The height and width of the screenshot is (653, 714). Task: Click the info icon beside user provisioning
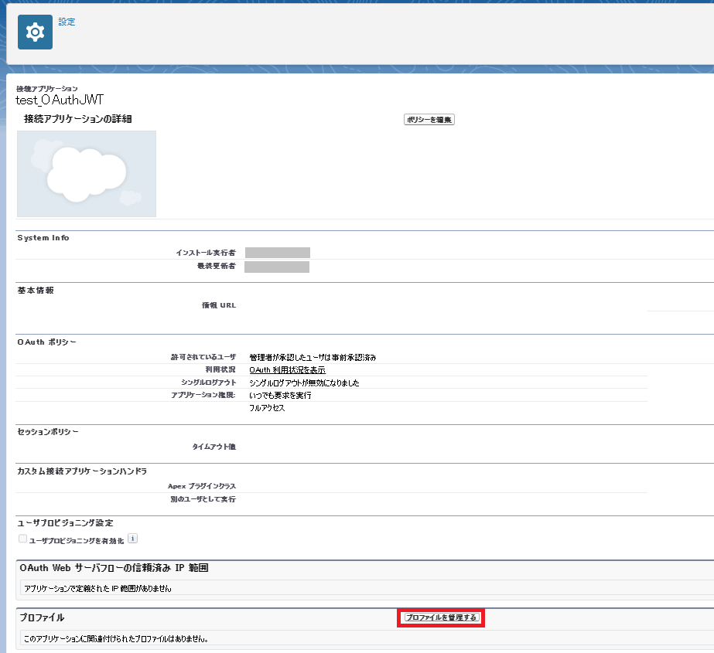(x=132, y=539)
